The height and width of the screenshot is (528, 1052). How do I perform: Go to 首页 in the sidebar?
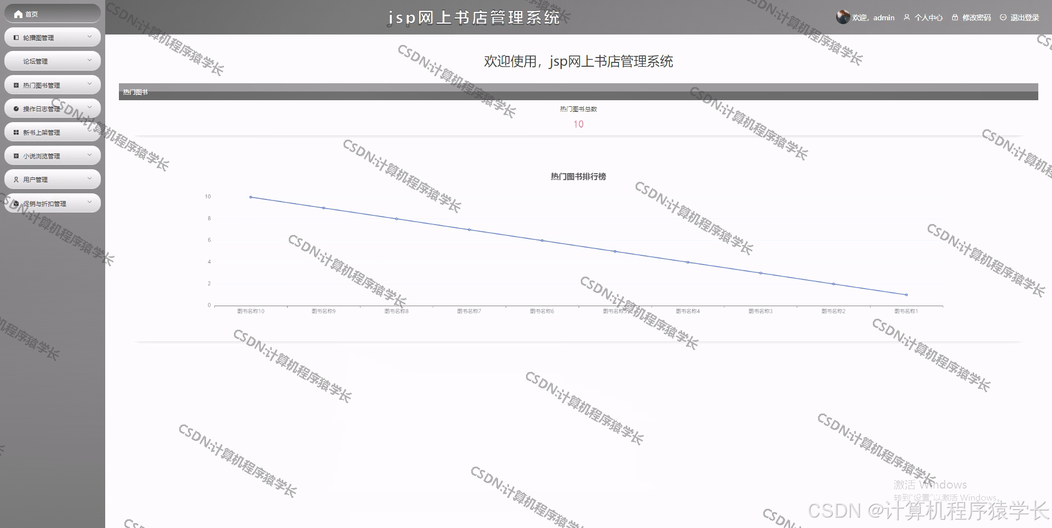pos(32,14)
